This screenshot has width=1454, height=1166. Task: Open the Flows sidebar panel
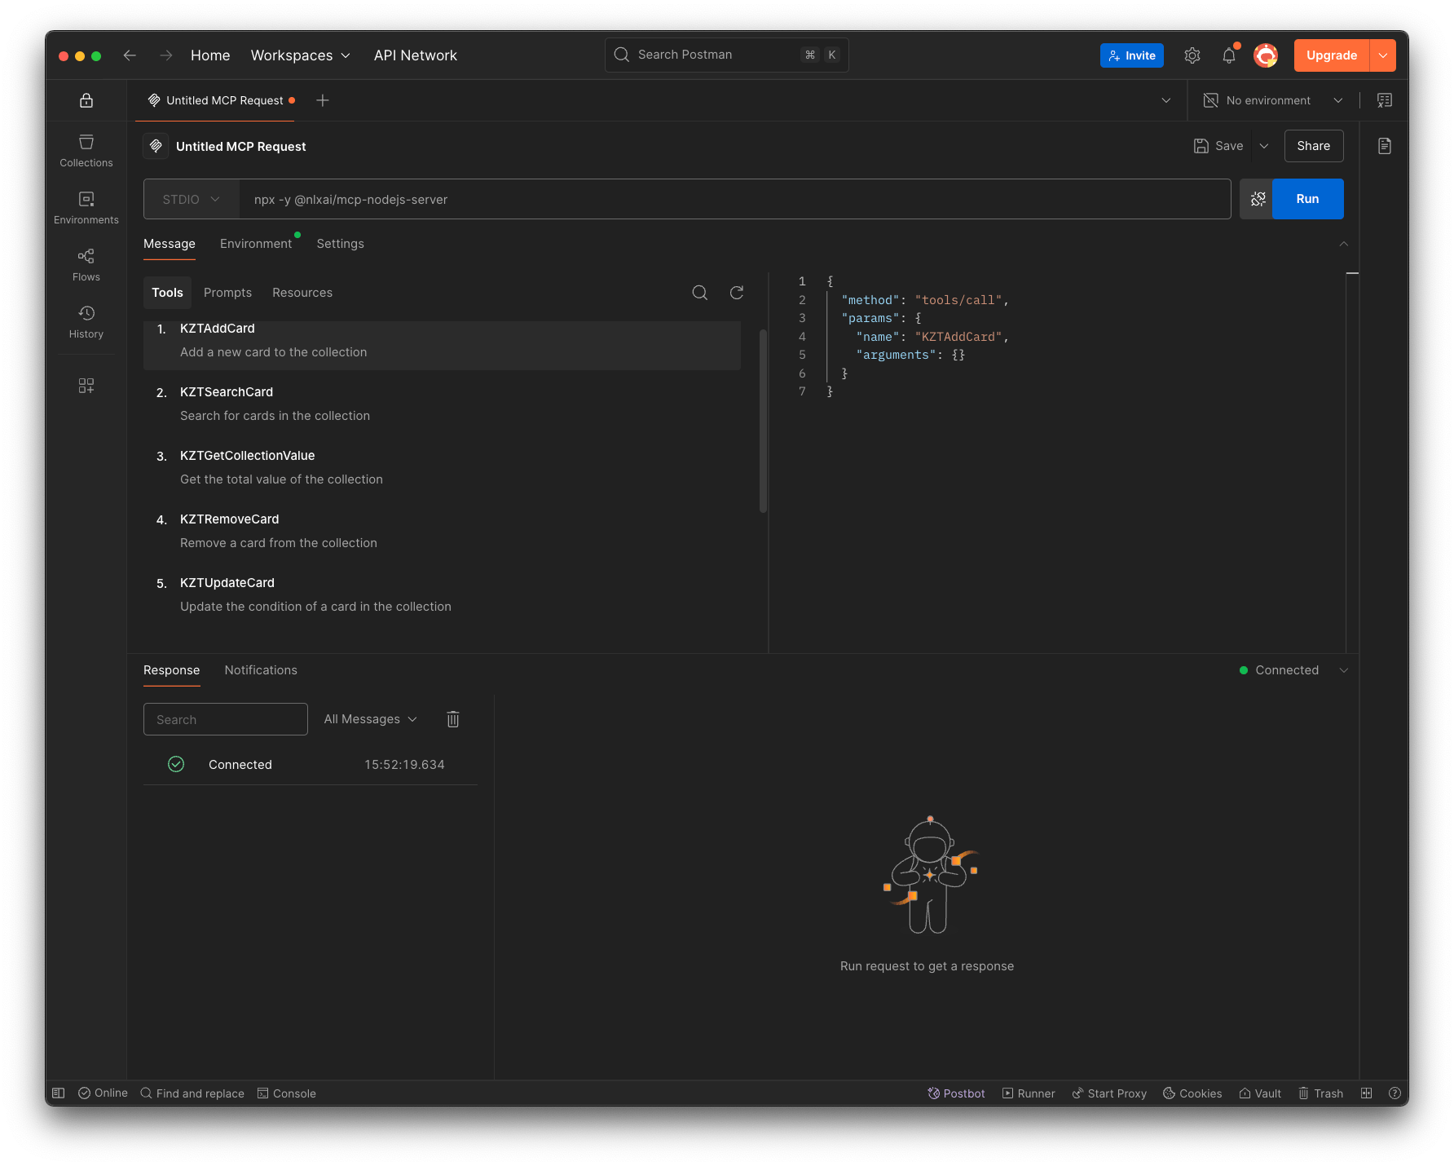(x=86, y=265)
